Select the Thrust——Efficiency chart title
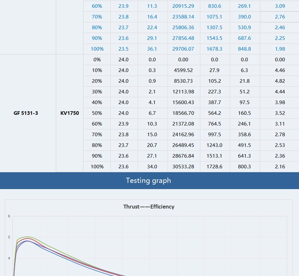This screenshot has height=276, width=299. [x=148, y=207]
